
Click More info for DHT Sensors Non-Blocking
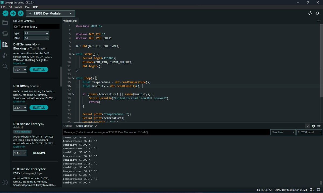pos(19,64)
